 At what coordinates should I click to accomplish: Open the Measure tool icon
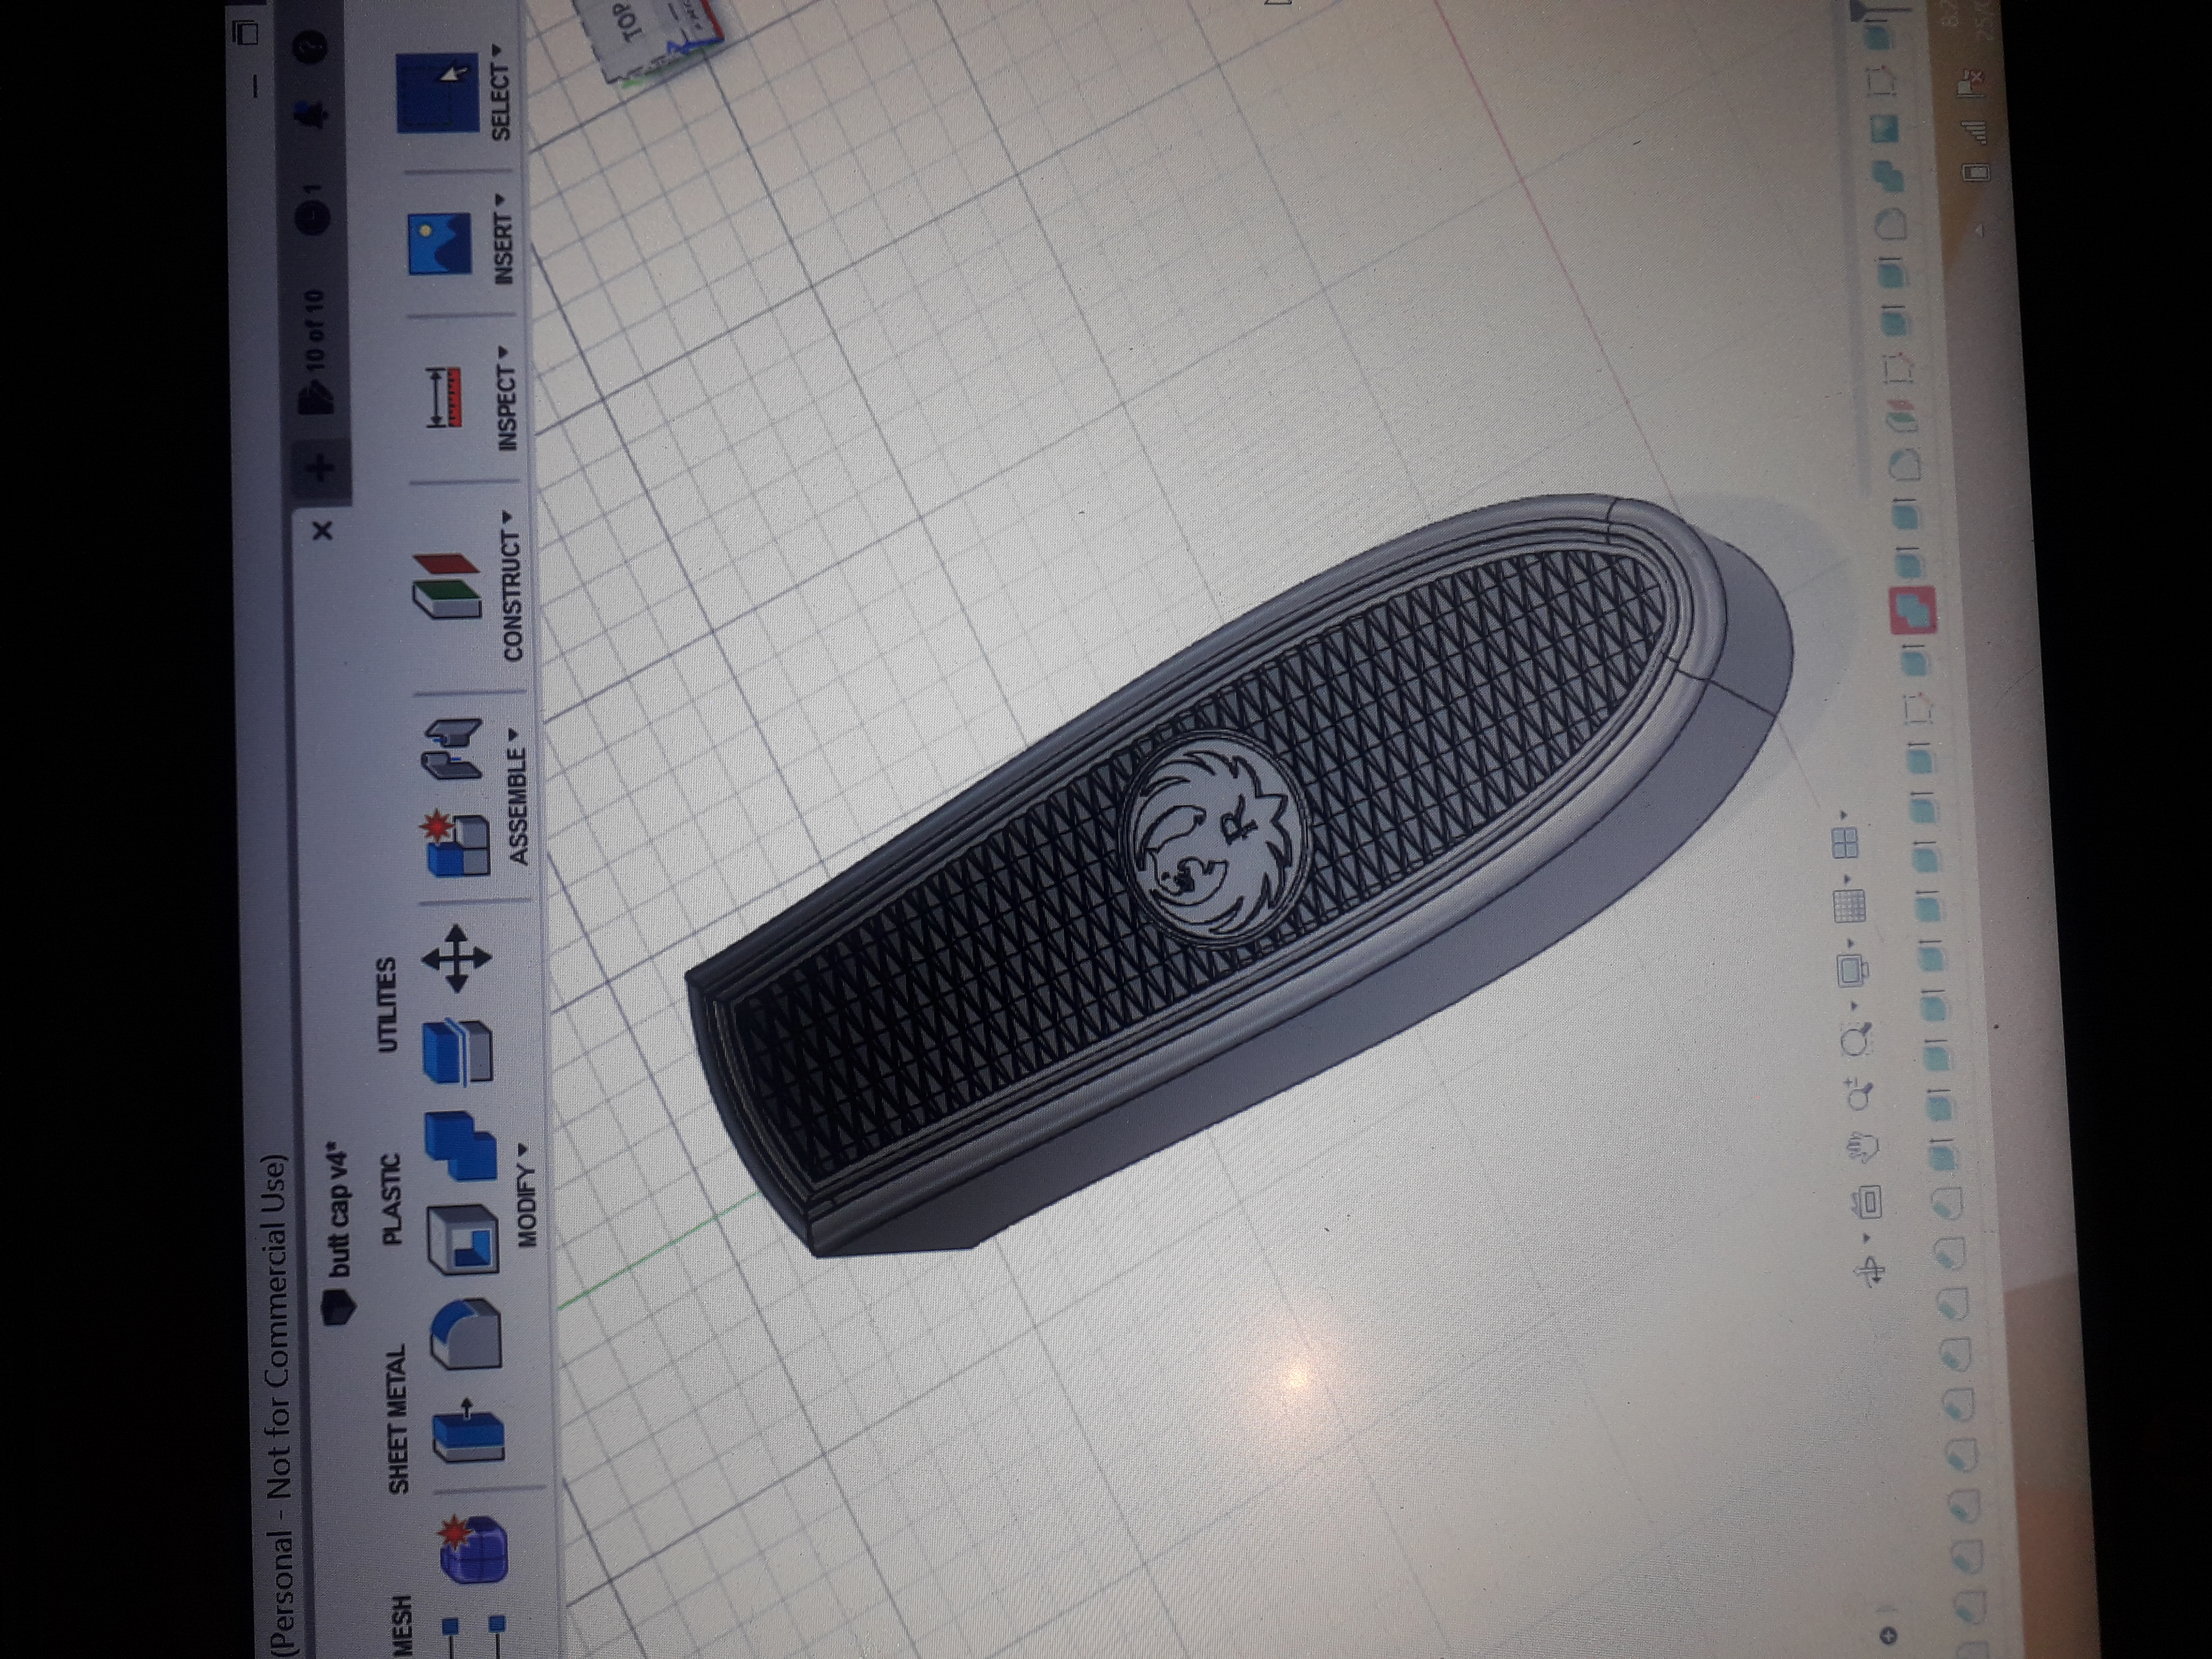pyautogui.click(x=444, y=398)
